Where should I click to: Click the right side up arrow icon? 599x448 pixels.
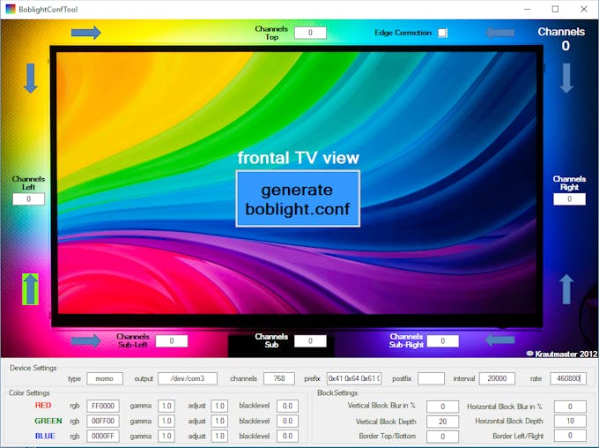[566, 289]
